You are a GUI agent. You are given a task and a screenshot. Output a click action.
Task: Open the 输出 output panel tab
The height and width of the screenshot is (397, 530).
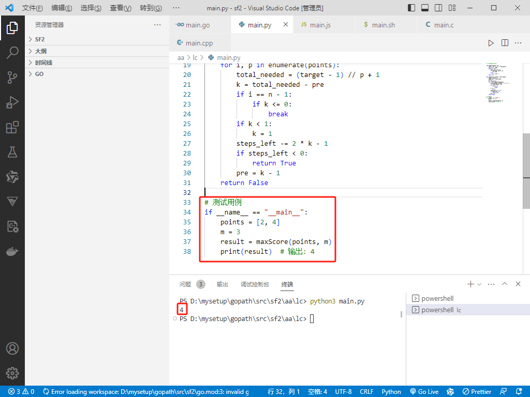(223, 284)
